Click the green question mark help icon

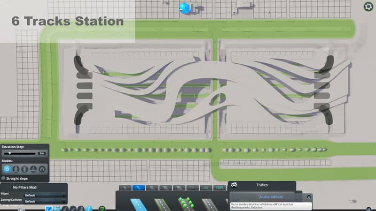coord(102,208)
